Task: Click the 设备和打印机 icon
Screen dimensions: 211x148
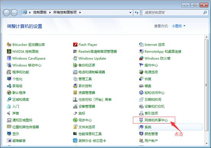Action: click(x=141, y=106)
